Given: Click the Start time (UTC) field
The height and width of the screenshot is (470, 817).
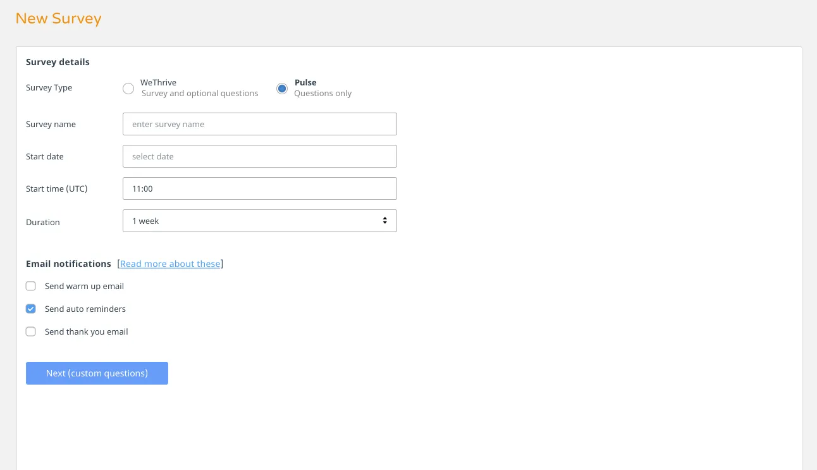Looking at the screenshot, I should (x=260, y=189).
